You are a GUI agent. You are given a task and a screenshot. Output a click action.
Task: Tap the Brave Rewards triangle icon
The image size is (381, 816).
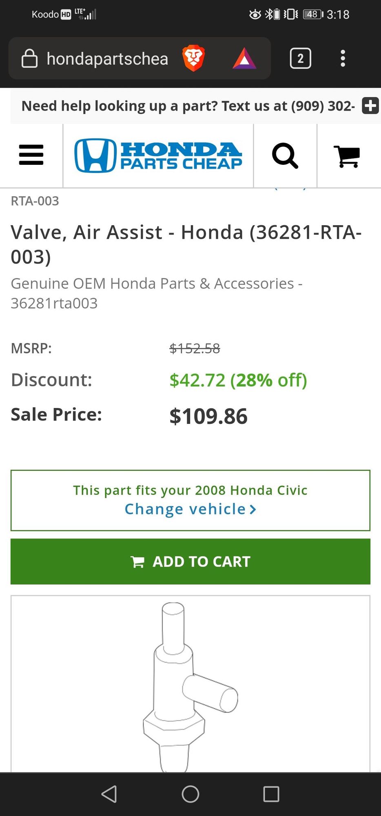(244, 58)
